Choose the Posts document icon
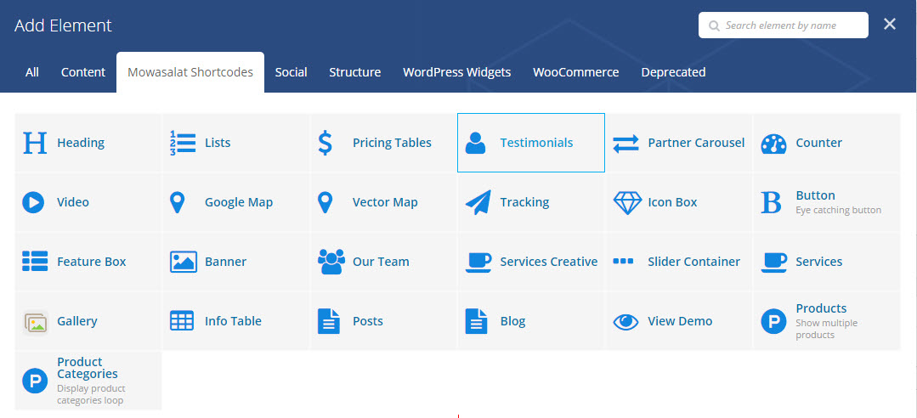 tap(329, 321)
